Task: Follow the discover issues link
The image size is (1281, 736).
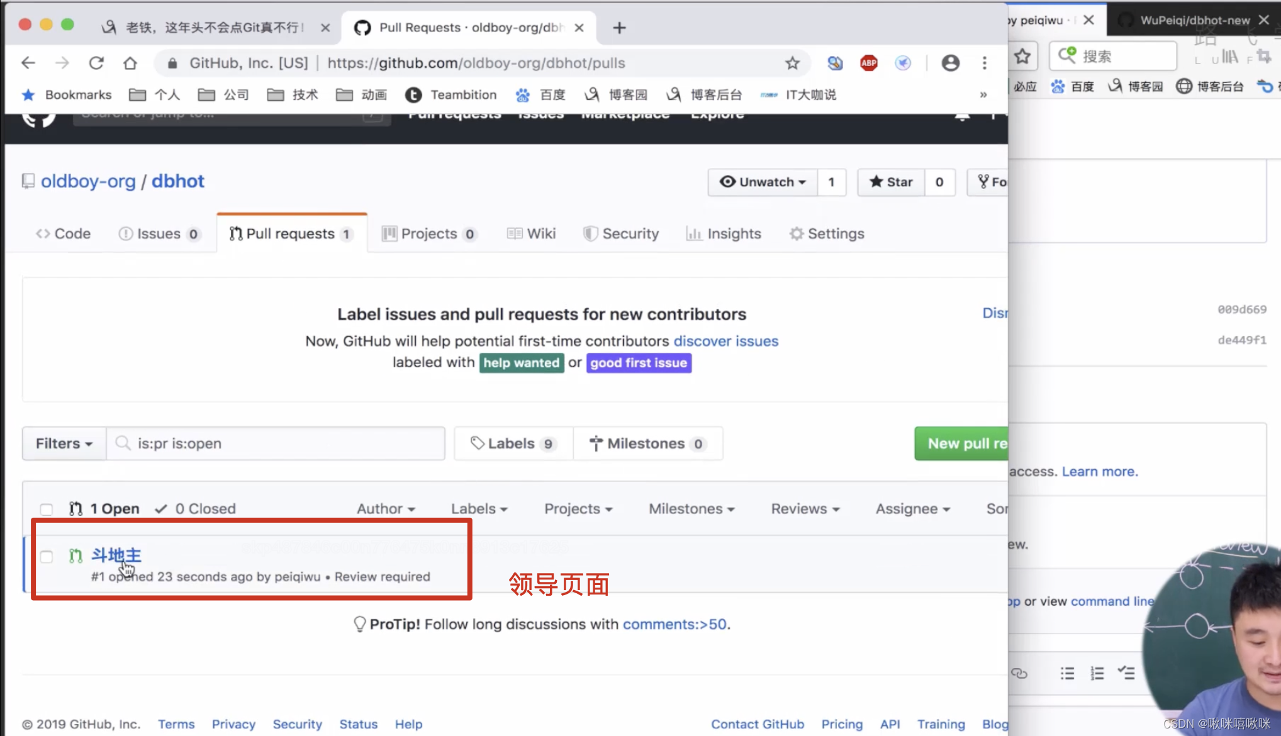Action: [726, 342]
